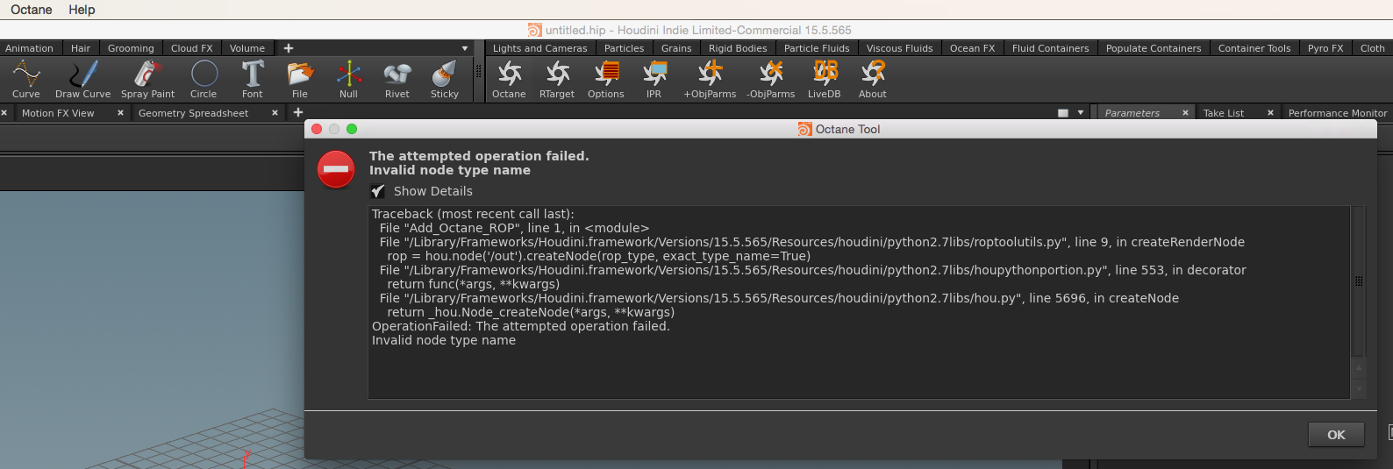1393x469 pixels.
Task: Click the Octane shelf tool
Action: pyautogui.click(x=509, y=79)
